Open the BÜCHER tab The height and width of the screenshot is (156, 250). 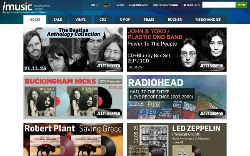coord(175,20)
